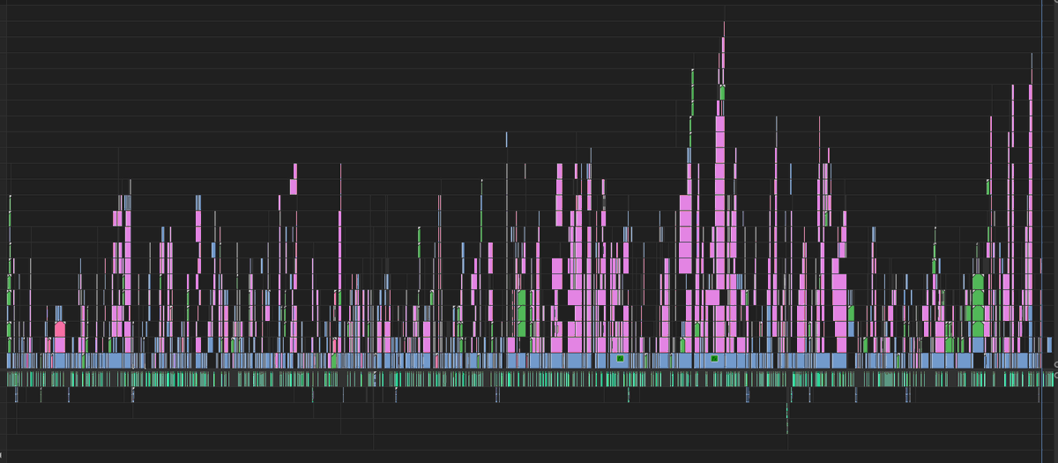Viewport: 1058px width, 463px height.
Task: Click the leftmost dark green square on blue track
Action: [621, 359]
